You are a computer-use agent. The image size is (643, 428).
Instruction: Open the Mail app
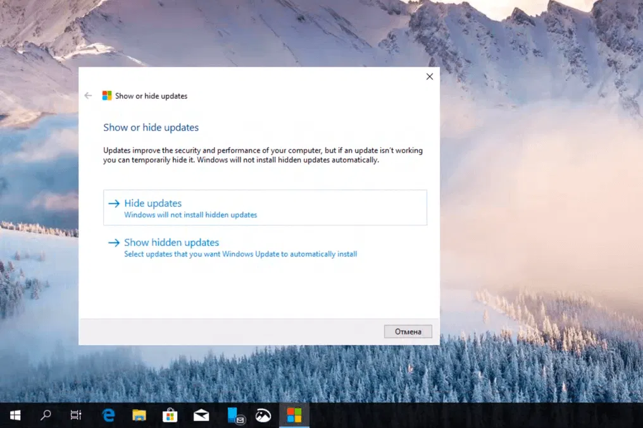(x=201, y=415)
